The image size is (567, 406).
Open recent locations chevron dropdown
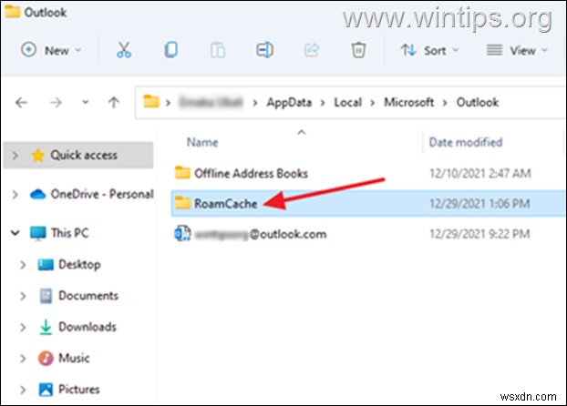tap(86, 102)
